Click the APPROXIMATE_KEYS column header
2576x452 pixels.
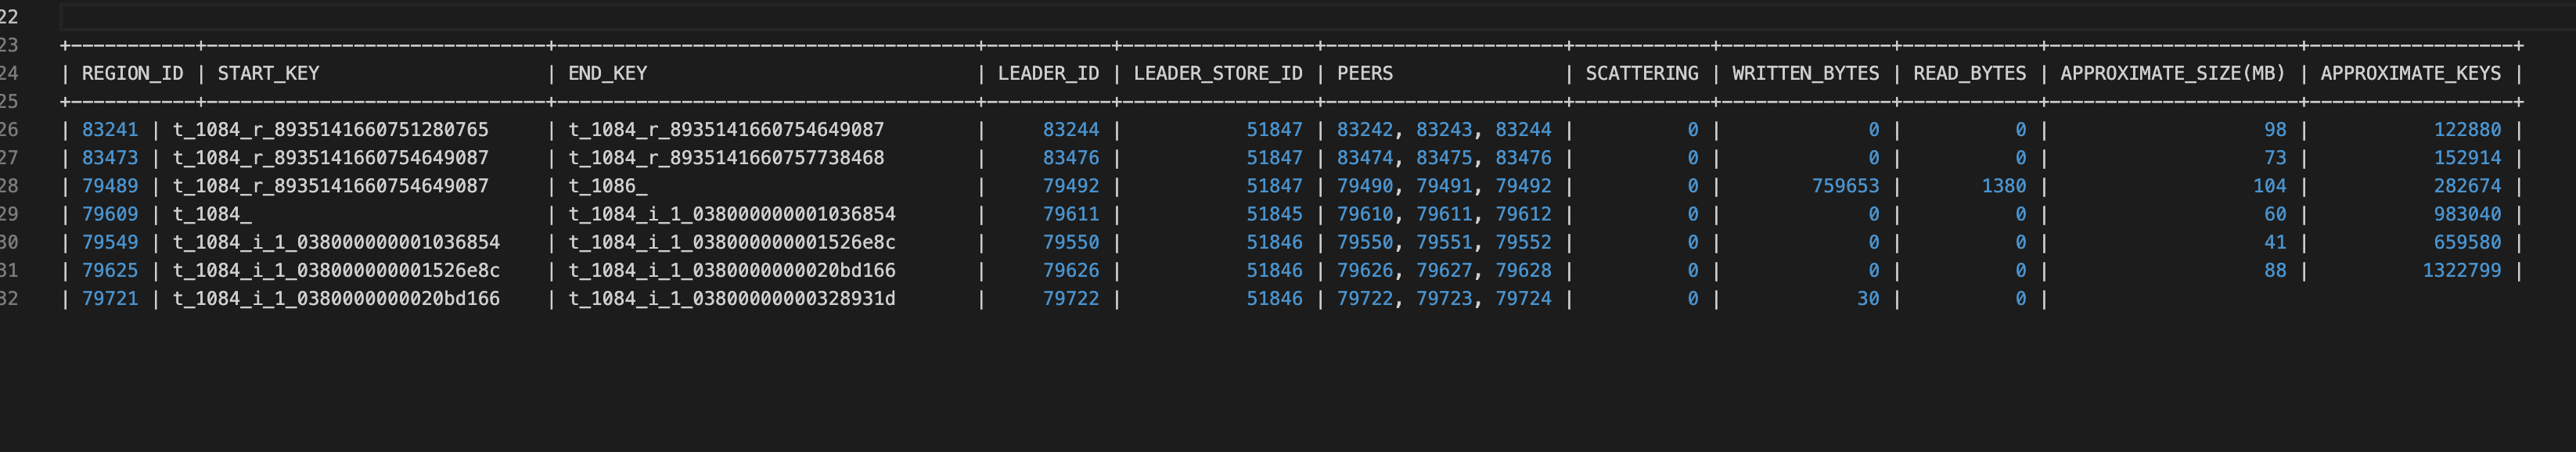[2410, 73]
